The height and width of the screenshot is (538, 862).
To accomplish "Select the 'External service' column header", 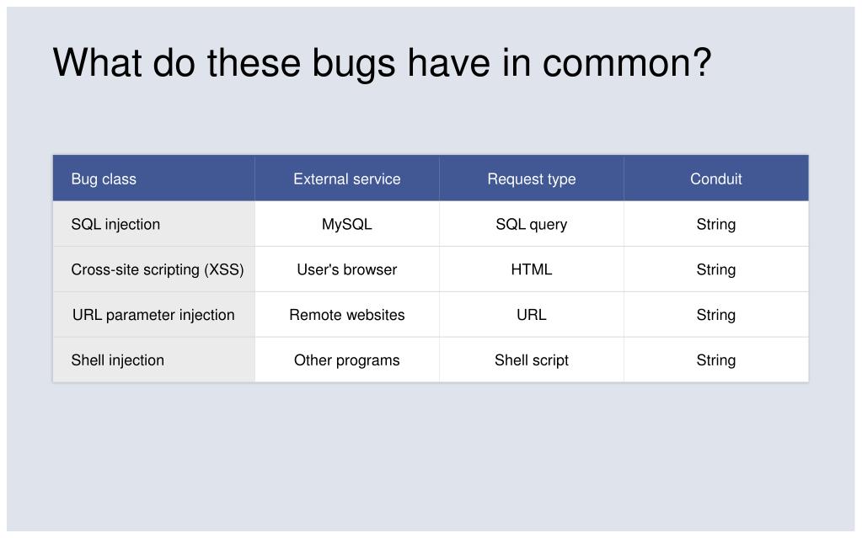I will 347,178.
